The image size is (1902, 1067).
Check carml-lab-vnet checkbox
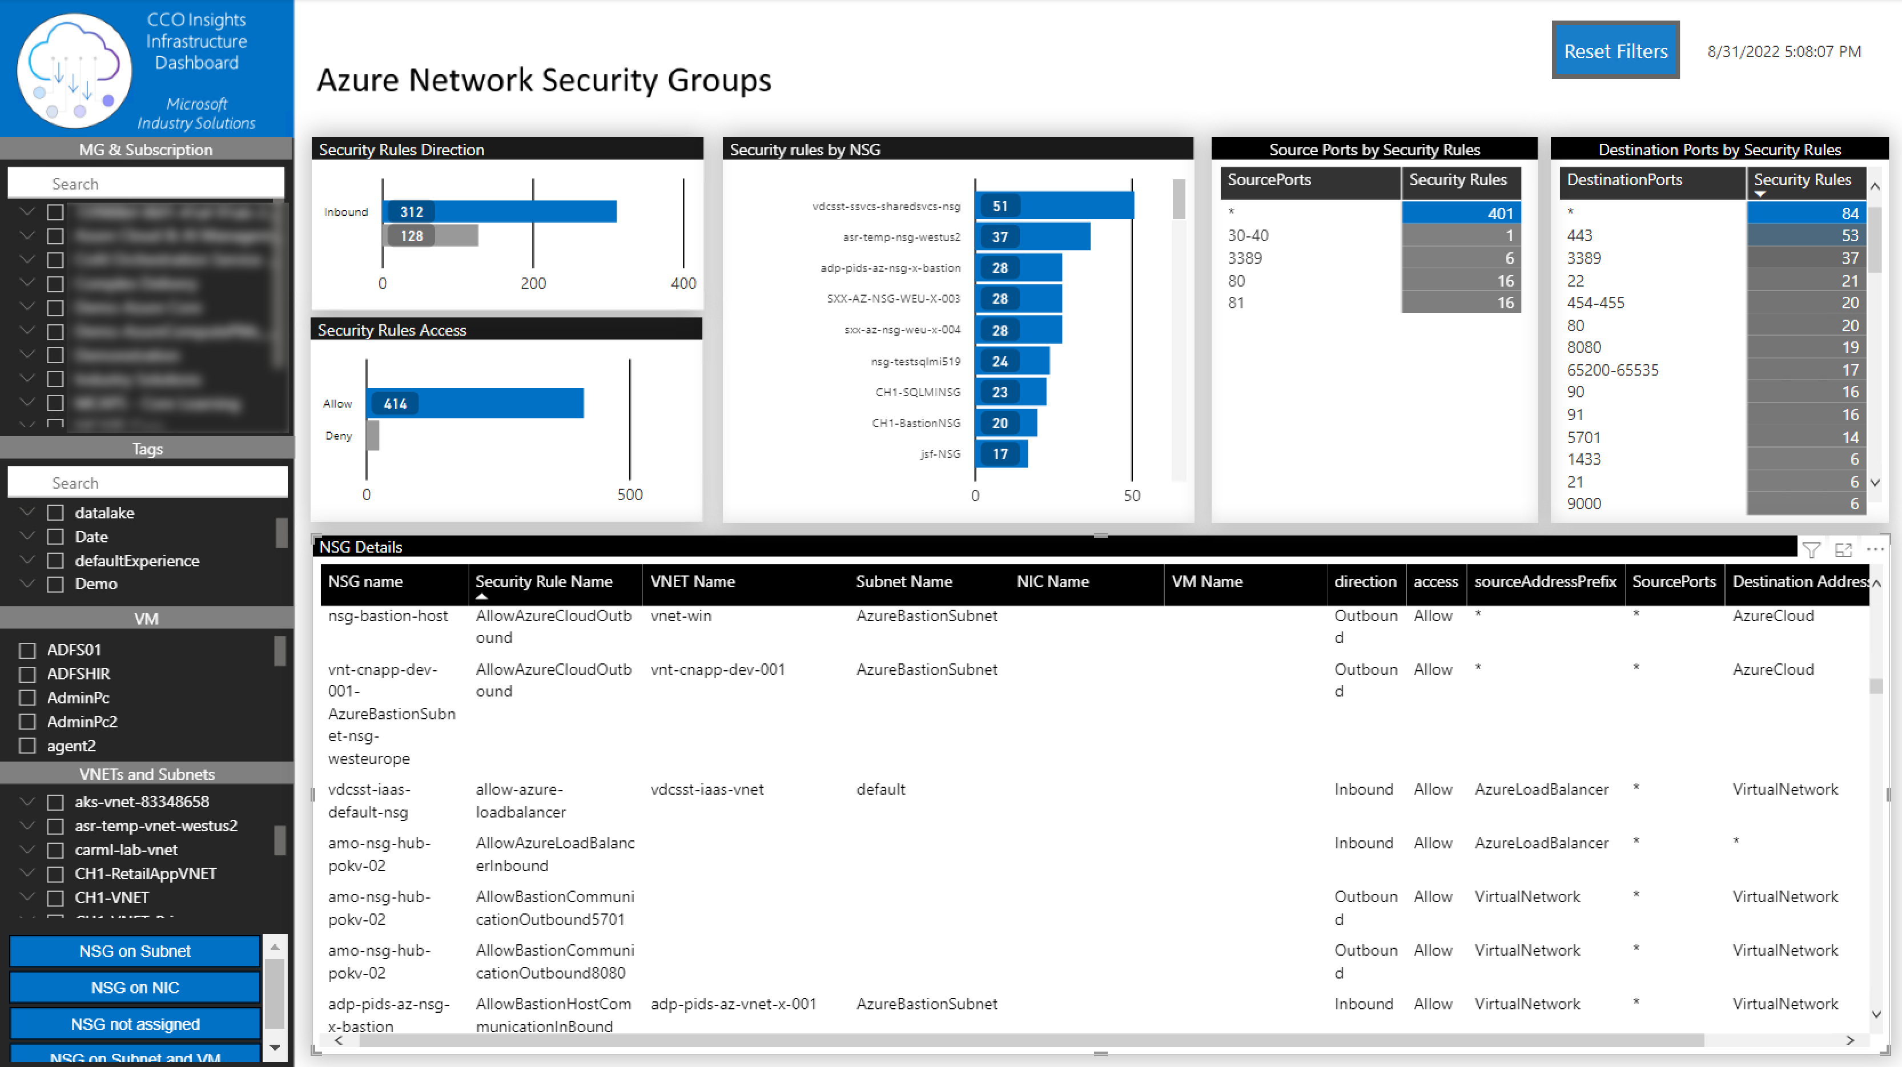(55, 850)
